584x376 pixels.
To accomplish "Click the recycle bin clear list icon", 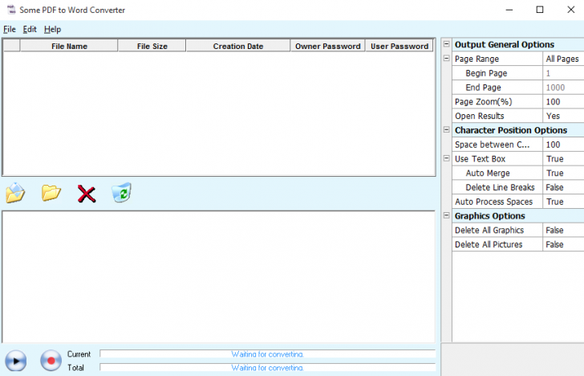I will [x=121, y=193].
